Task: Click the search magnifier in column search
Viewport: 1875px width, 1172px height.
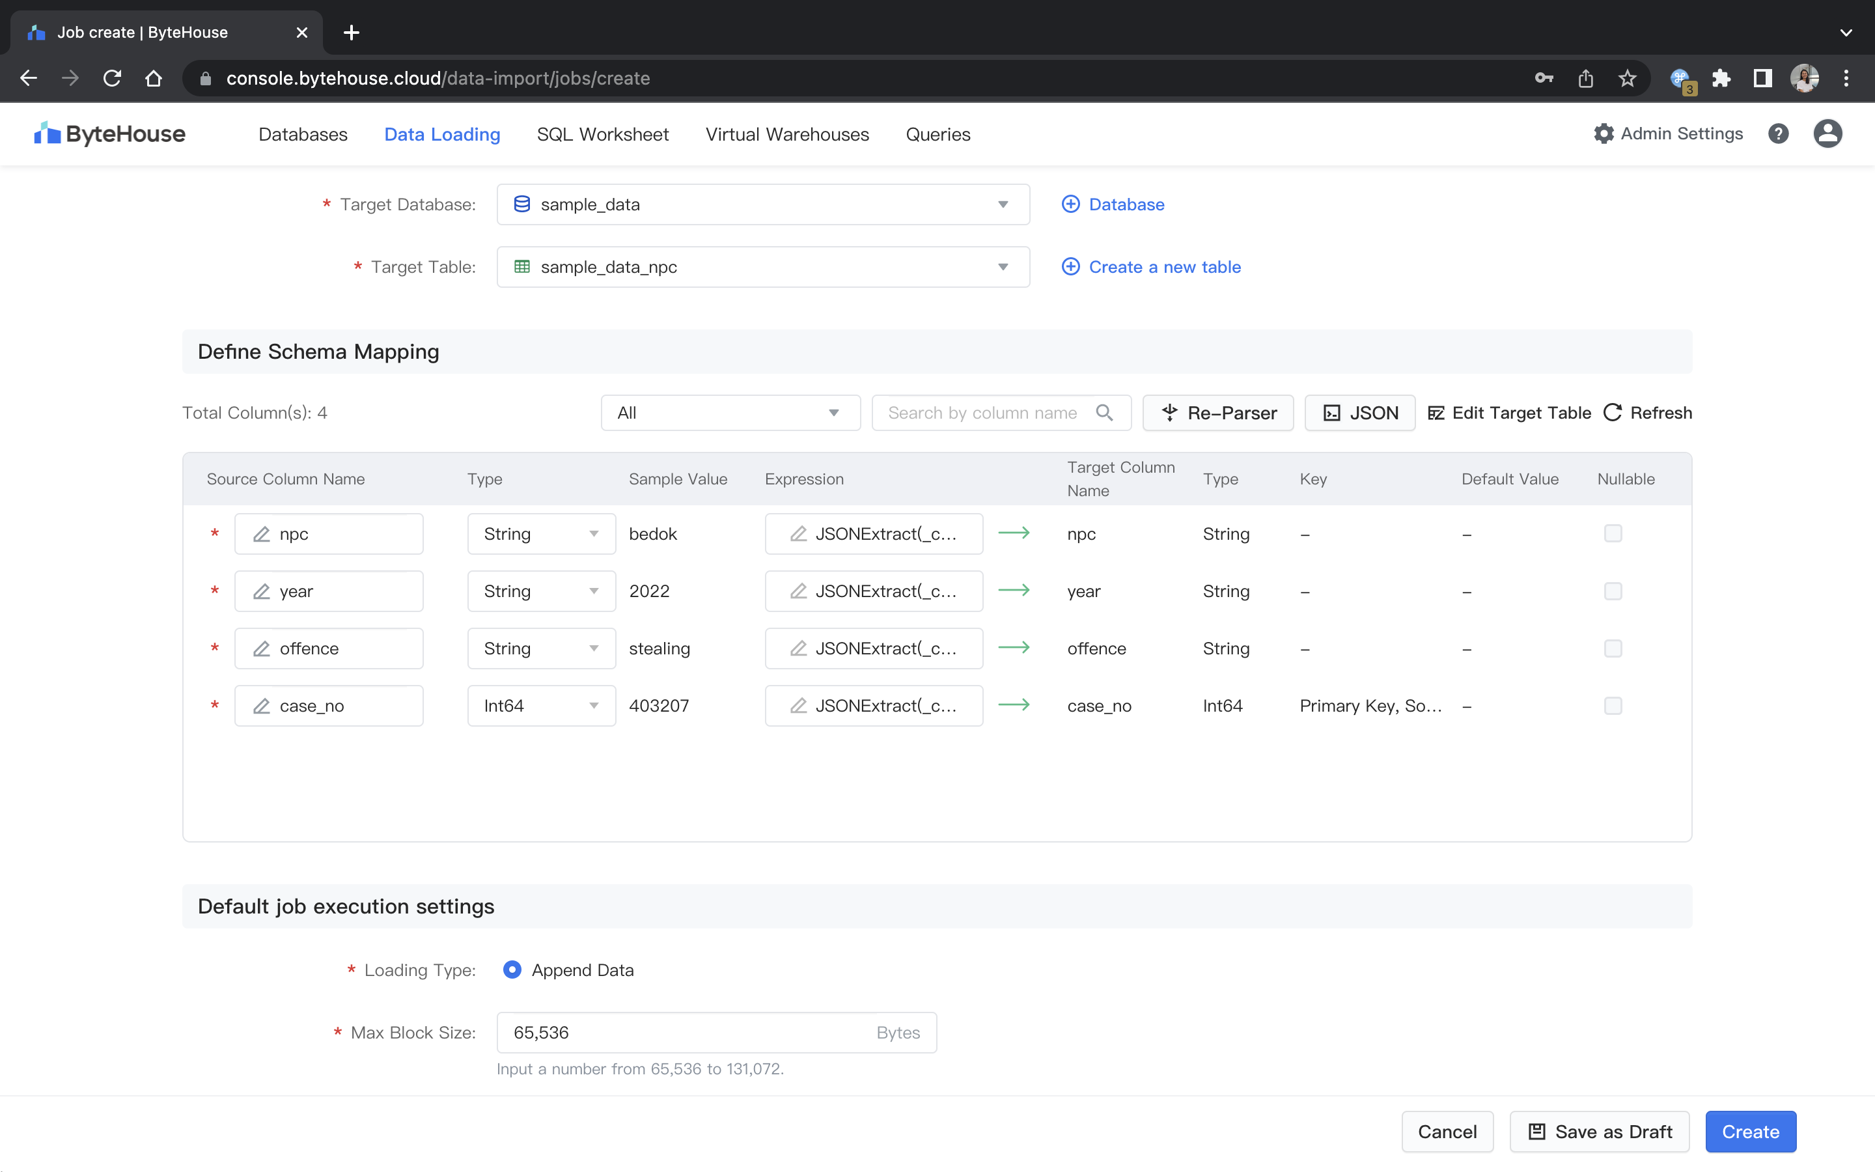Action: (1104, 413)
